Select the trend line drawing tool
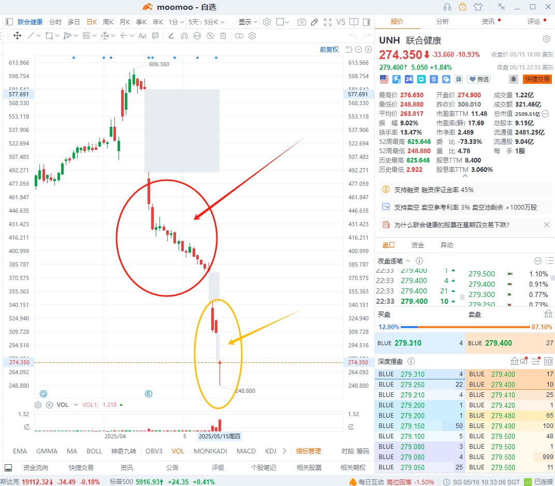The width and height of the screenshot is (555, 486). pyautogui.click(x=31, y=35)
